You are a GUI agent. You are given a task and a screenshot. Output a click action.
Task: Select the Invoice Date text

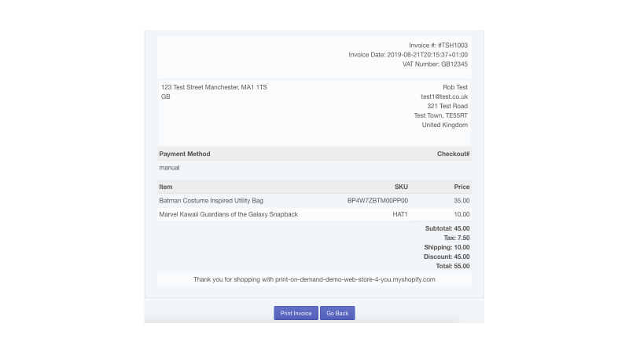[x=408, y=55]
